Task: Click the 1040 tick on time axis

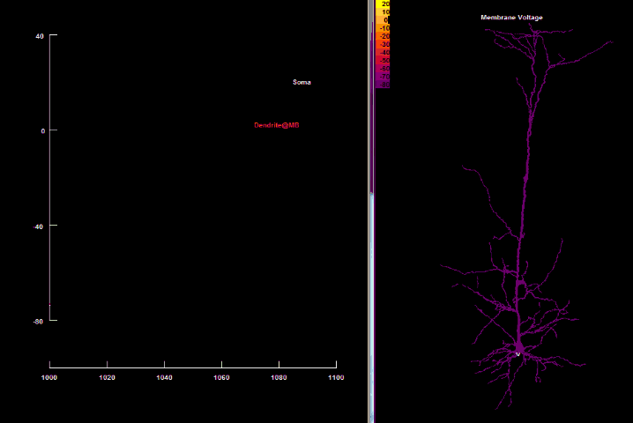Action: pos(164,377)
